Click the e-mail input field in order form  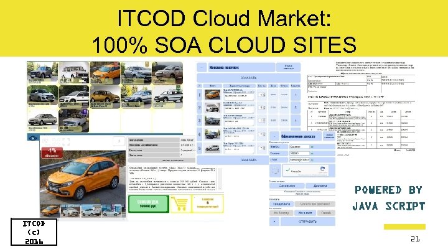click(x=299, y=160)
